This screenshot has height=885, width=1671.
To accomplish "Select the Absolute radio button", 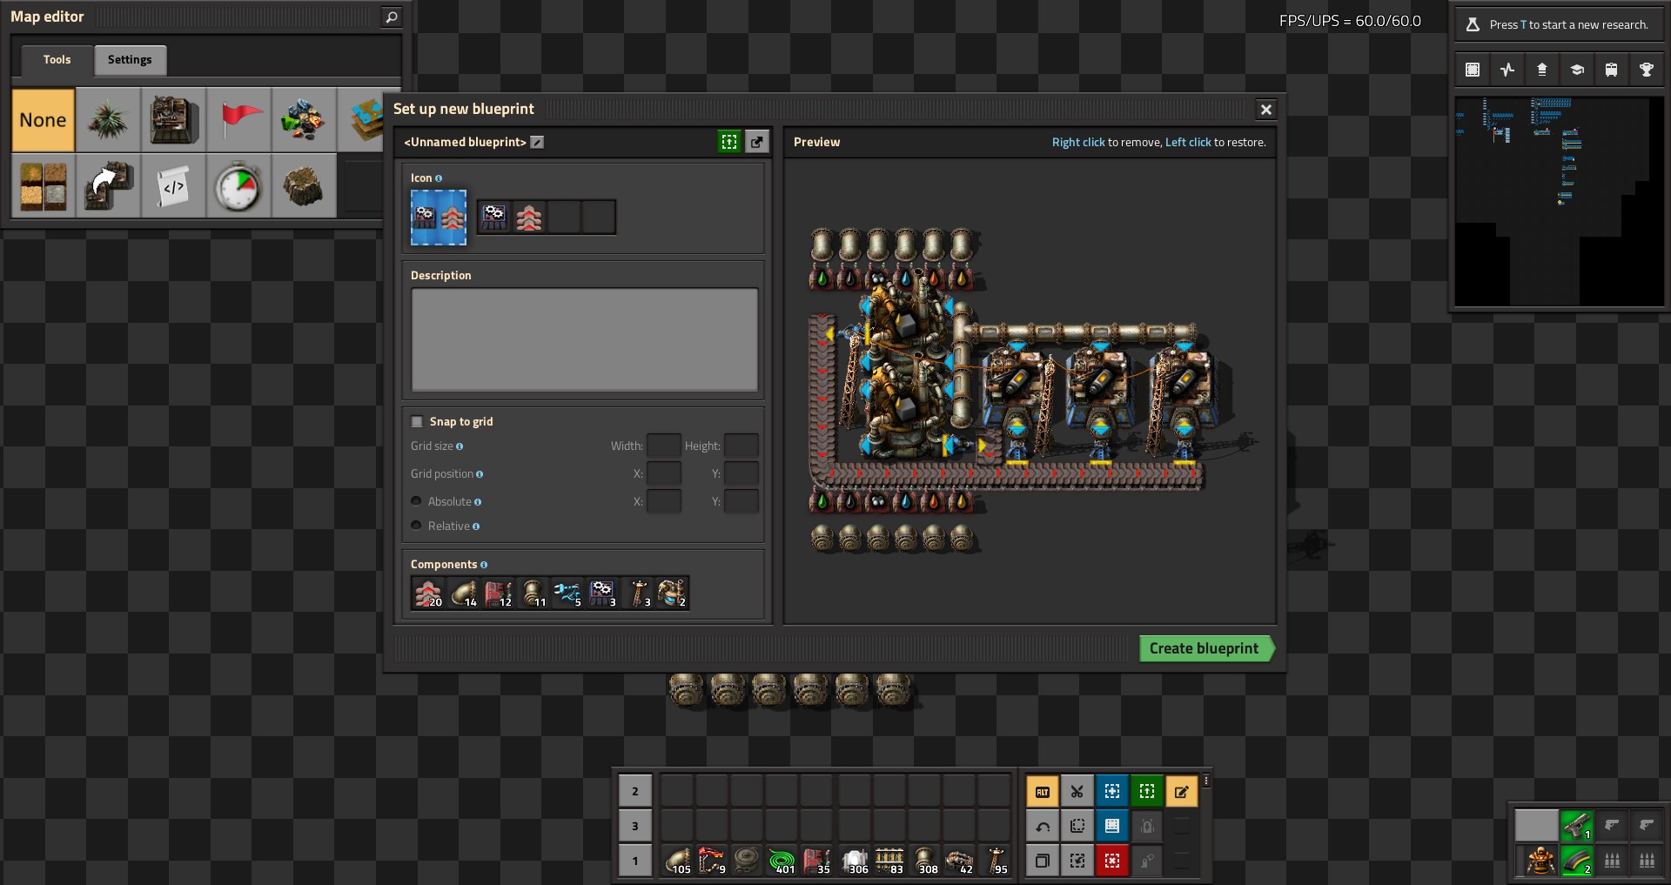I will click(416, 501).
